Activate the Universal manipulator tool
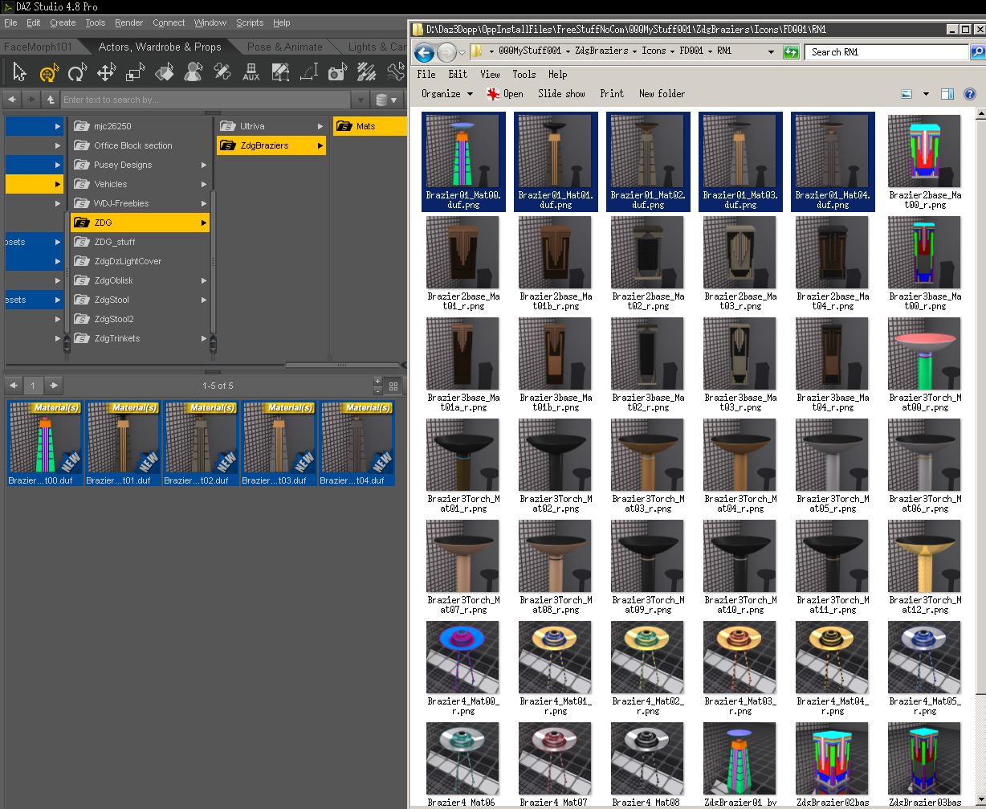The image size is (986, 809). pyautogui.click(x=48, y=73)
